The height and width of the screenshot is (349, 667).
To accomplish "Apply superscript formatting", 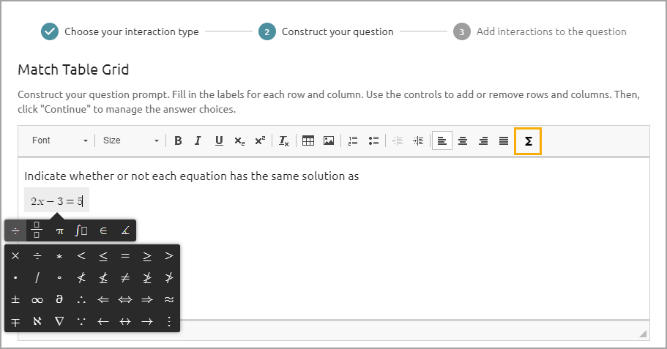I will point(260,140).
